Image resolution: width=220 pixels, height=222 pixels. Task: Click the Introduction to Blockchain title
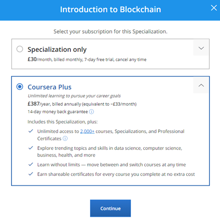[x=110, y=10]
